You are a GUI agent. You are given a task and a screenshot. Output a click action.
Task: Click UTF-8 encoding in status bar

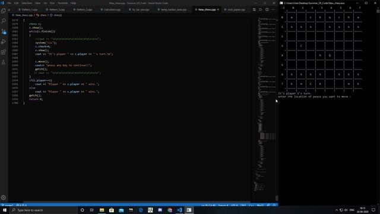click(x=235, y=206)
